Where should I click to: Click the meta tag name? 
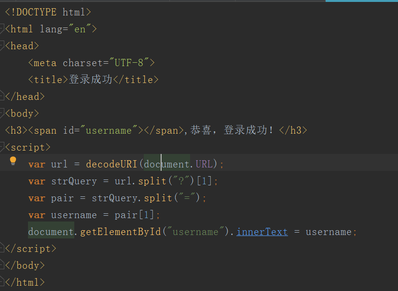[x=45, y=63]
